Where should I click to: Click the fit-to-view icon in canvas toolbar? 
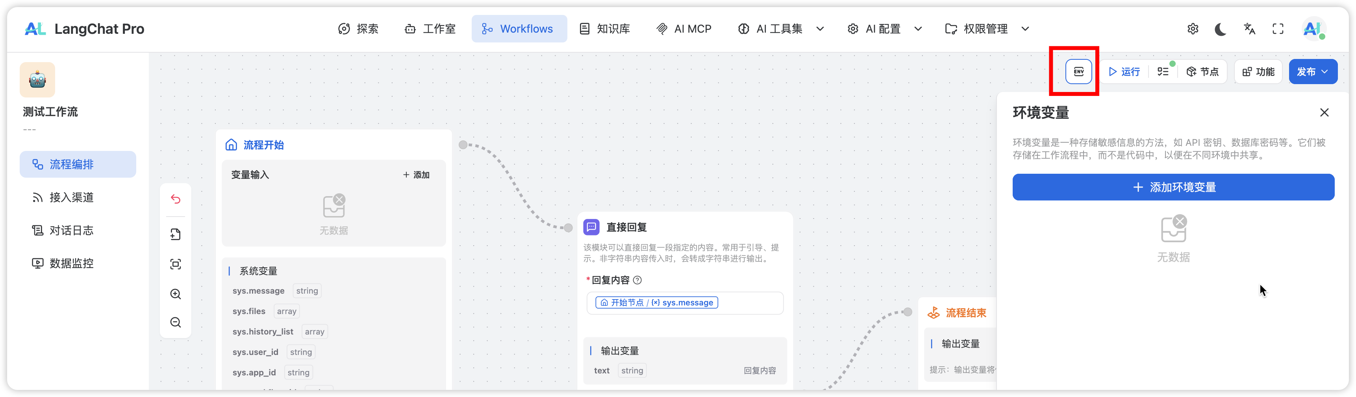pos(176,264)
